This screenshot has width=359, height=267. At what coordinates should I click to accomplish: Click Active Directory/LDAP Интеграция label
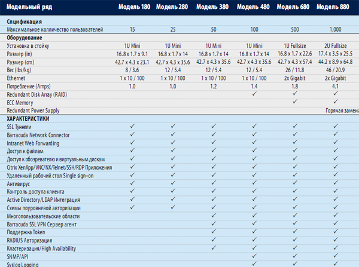tap(43, 200)
